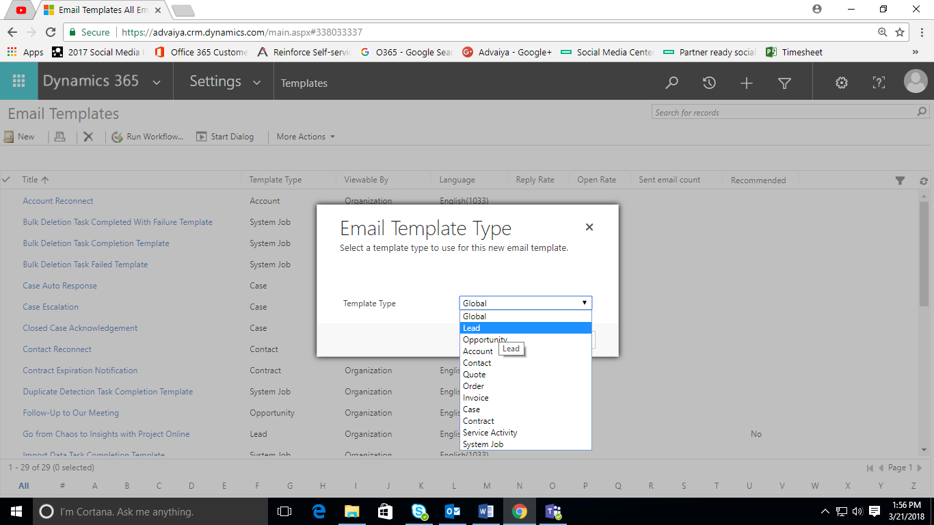The height and width of the screenshot is (525, 934).
Task: Open the Dynamics 365 app launcher grid
Action: [x=18, y=81]
